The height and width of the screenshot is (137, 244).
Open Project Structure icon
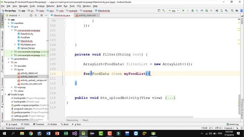coord(237,11)
